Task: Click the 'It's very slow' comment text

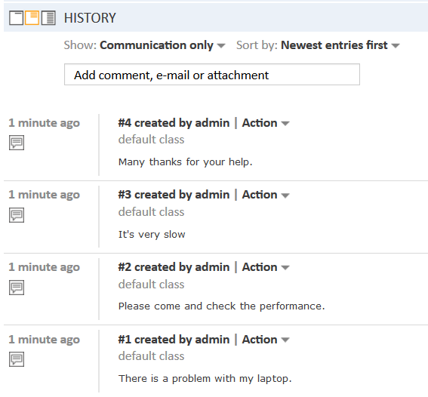Action: pos(152,235)
